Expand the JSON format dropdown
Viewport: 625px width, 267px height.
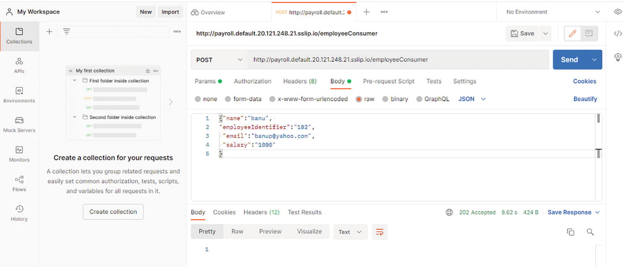(x=472, y=99)
